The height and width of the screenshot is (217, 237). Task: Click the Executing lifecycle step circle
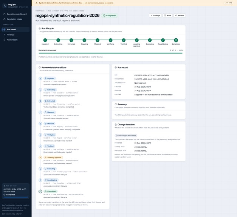(150, 40)
